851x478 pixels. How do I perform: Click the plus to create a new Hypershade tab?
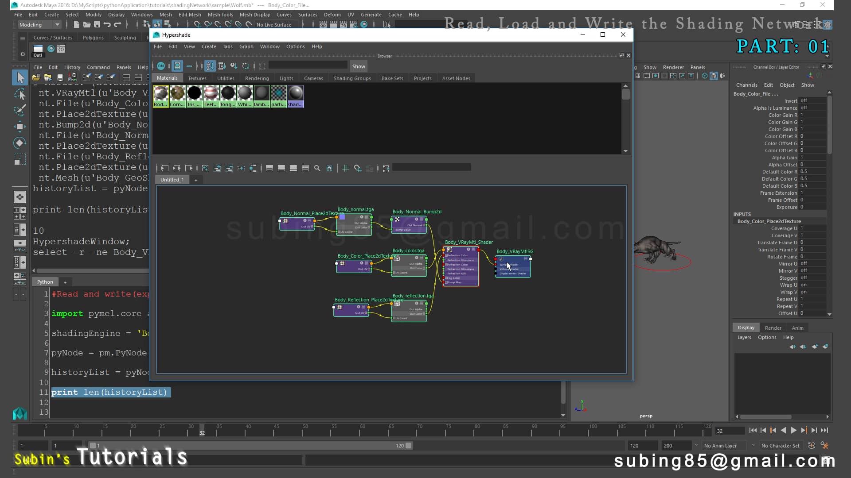[x=196, y=180]
